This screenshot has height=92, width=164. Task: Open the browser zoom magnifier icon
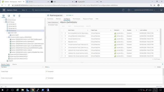point(151,5)
